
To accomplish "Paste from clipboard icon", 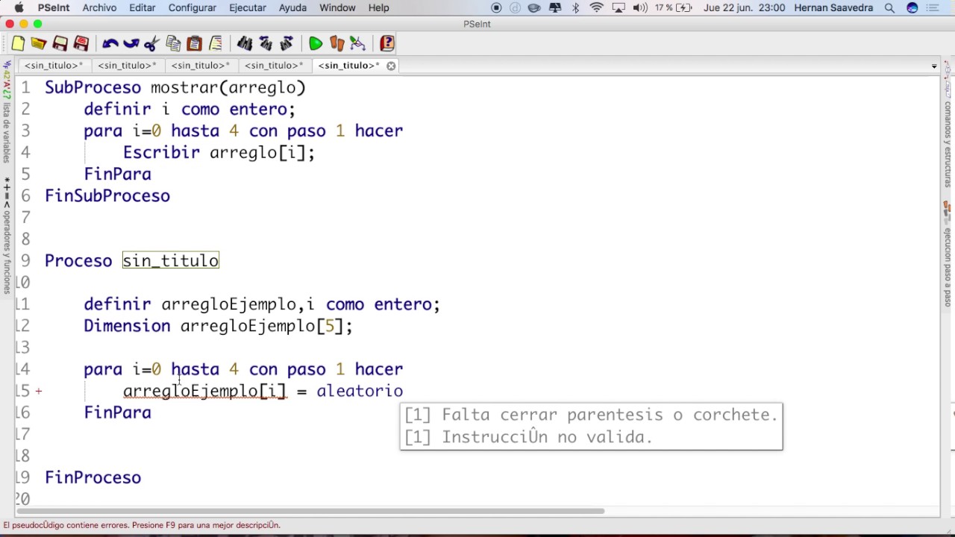I will (x=194, y=44).
